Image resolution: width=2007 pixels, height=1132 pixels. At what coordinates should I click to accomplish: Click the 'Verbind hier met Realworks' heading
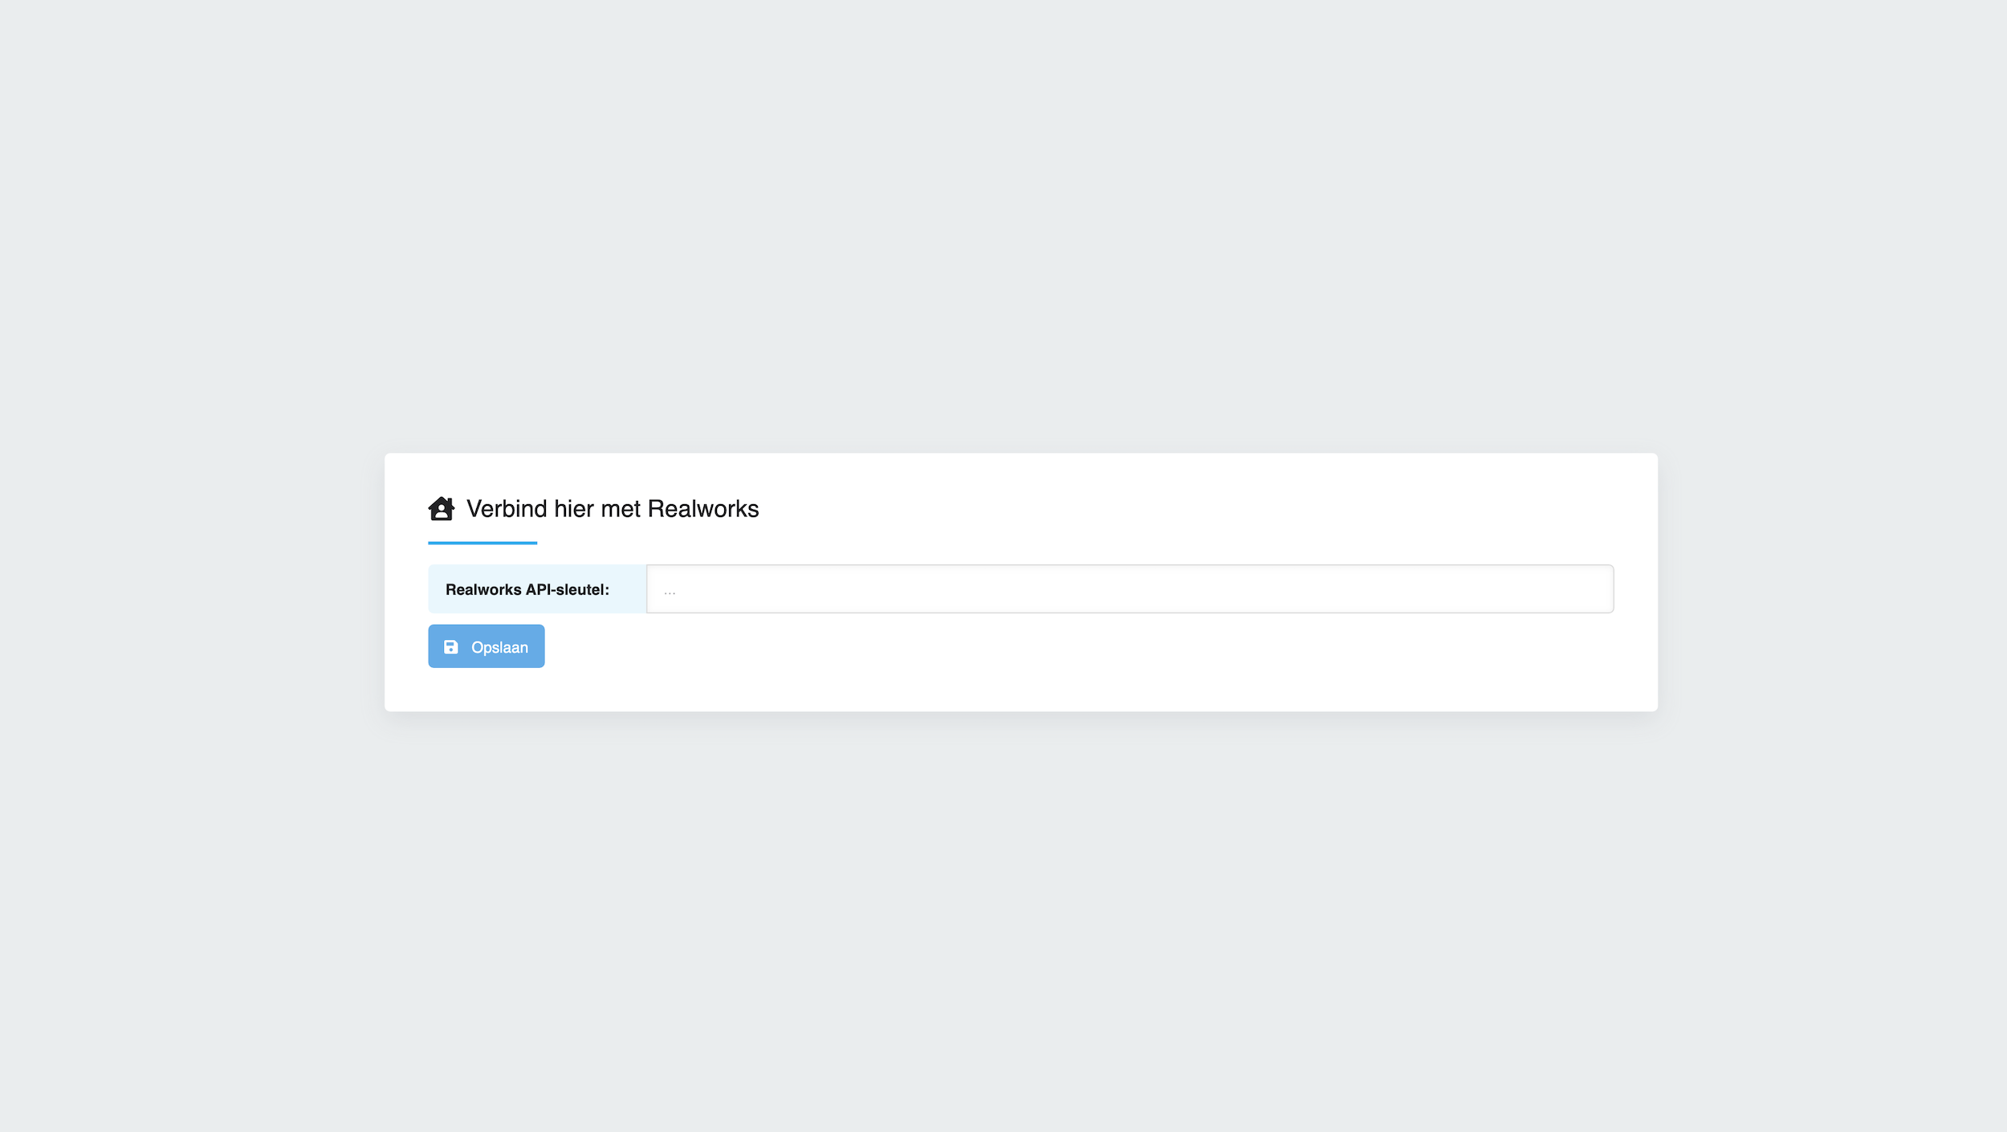click(612, 509)
